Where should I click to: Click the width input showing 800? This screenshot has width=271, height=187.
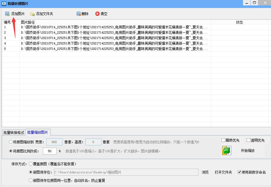click(54, 142)
